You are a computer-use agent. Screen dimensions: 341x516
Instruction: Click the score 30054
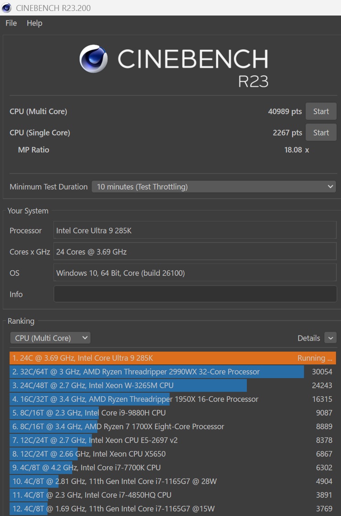click(x=322, y=372)
